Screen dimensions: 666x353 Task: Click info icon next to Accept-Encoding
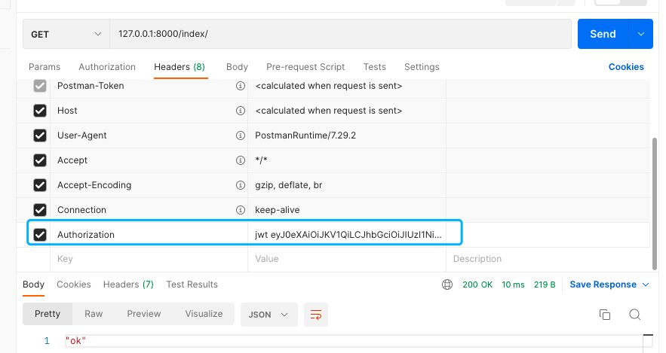241,185
